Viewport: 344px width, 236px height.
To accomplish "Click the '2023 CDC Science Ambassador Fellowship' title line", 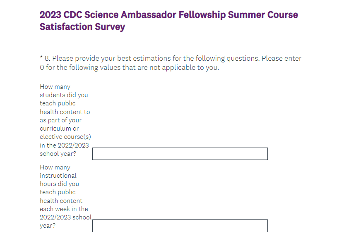I will (168, 15).
